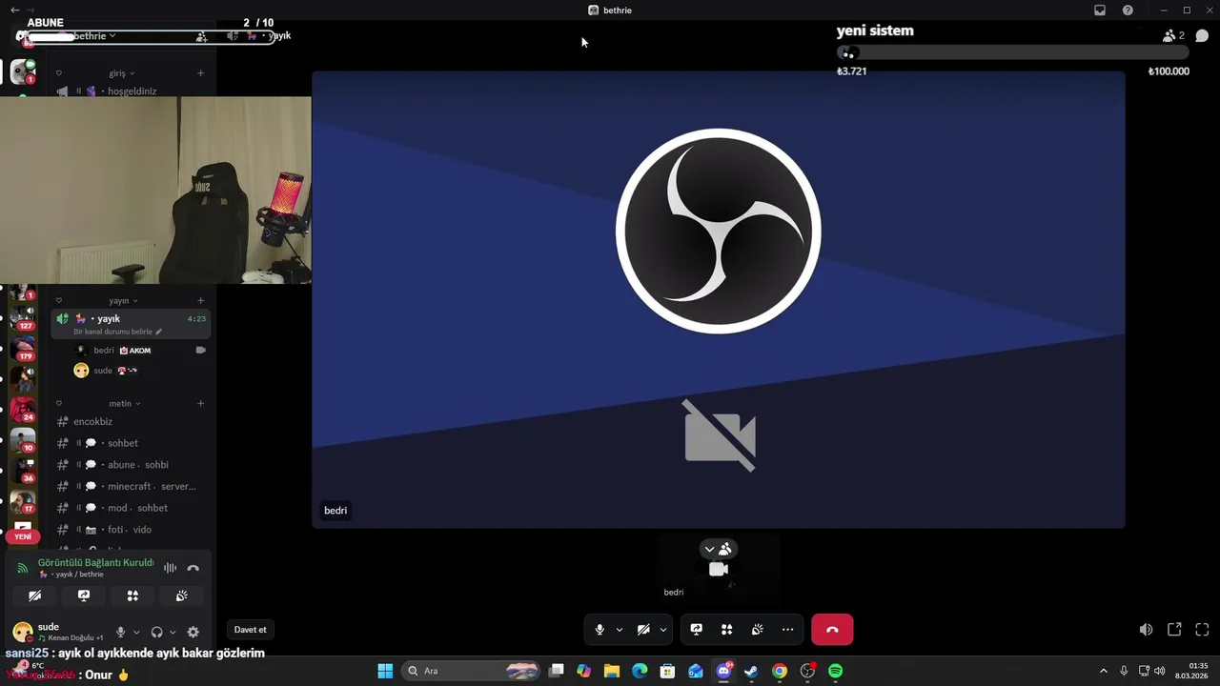This screenshot has height=686, width=1220.
Task: Click the Davet et invite button
Action: coord(251,630)
